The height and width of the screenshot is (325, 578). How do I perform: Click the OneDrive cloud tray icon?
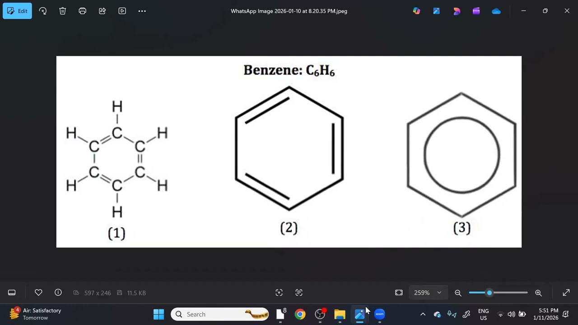(x=437, y=314)
